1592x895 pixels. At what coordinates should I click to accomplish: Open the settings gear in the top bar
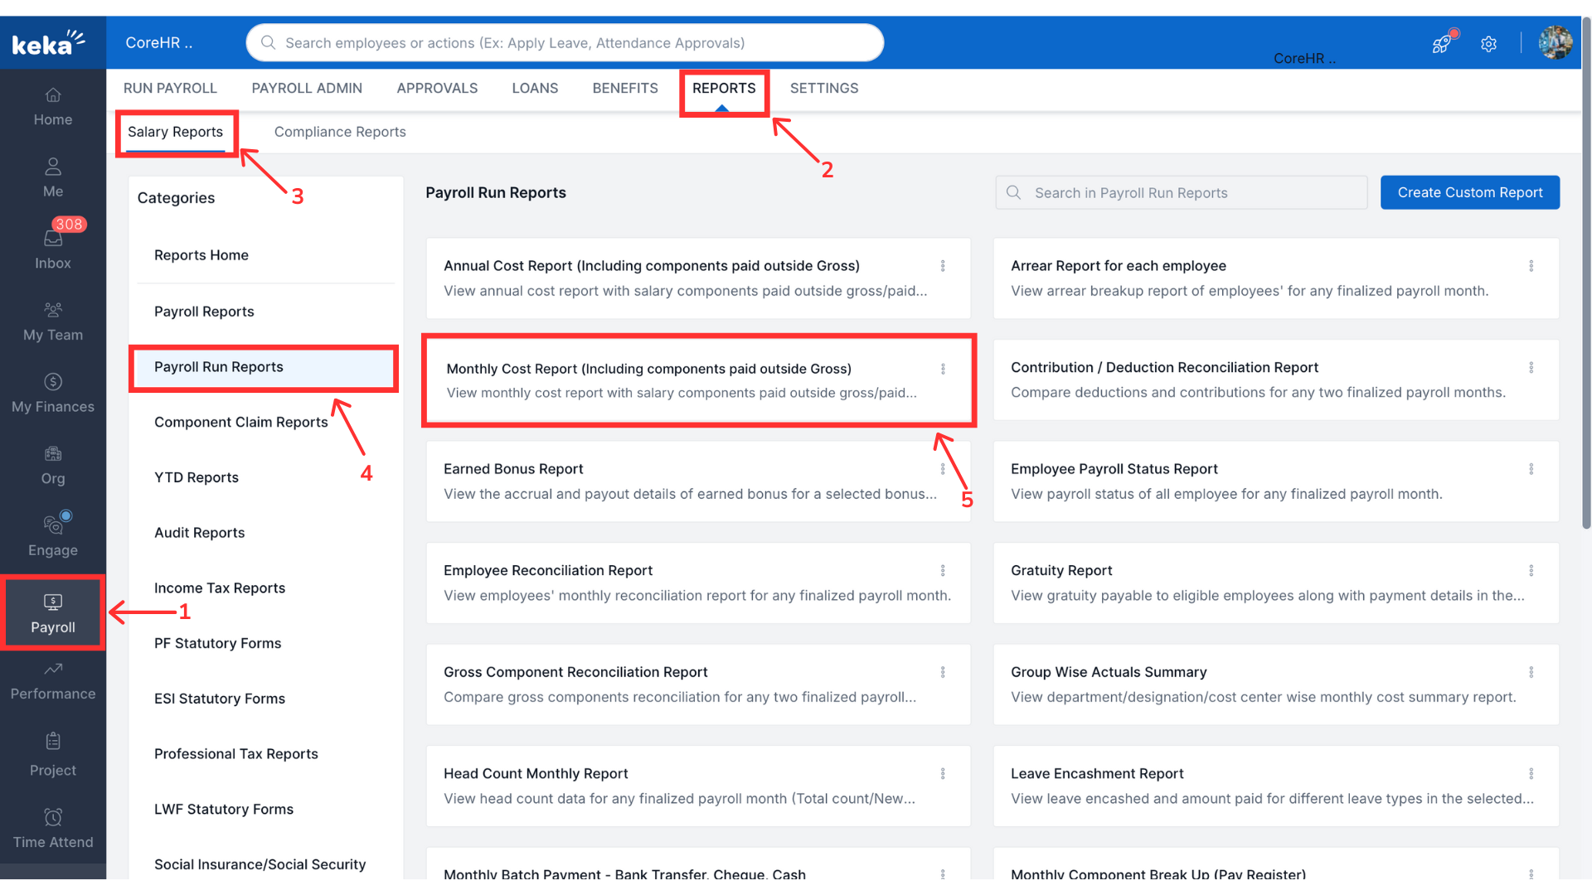coord(1488,44)
